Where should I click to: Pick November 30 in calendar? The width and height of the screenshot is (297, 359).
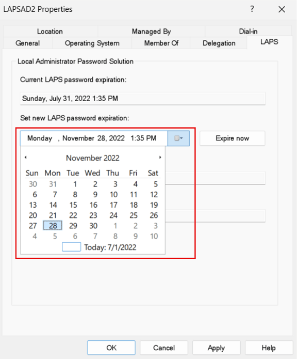coord(93,226)
